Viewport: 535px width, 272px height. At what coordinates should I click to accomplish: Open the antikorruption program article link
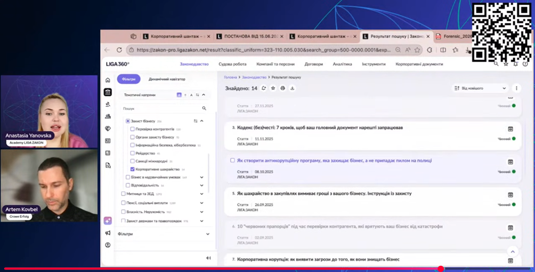coord(334,160)
